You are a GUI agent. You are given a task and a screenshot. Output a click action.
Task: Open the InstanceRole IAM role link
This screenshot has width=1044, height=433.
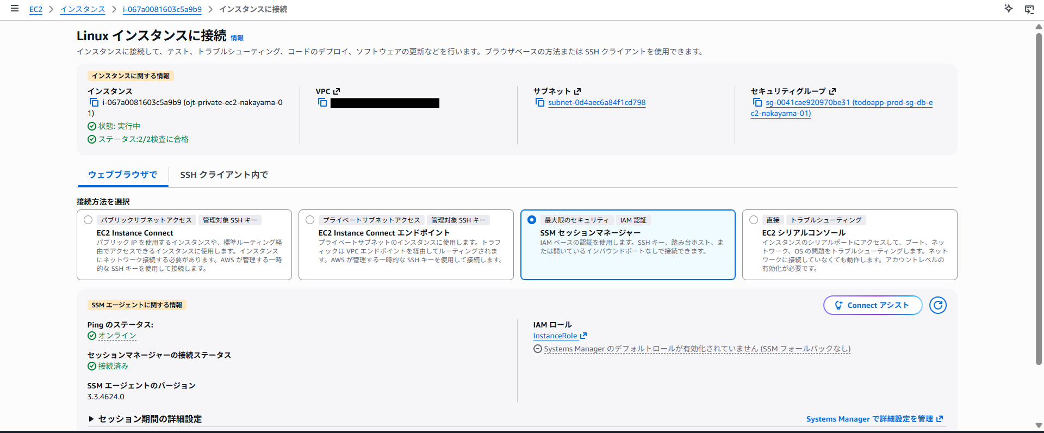[555, 336]
